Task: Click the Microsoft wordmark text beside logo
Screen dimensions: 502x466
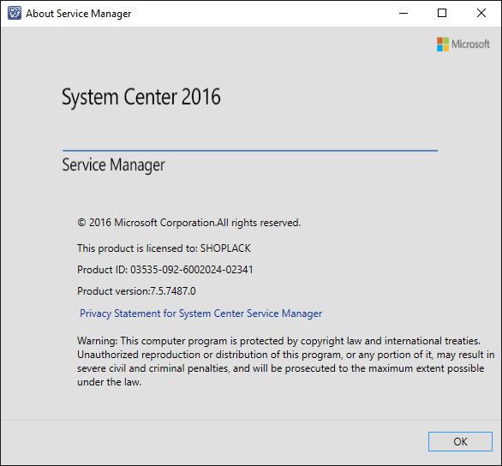Action: [x=470, y=45]
